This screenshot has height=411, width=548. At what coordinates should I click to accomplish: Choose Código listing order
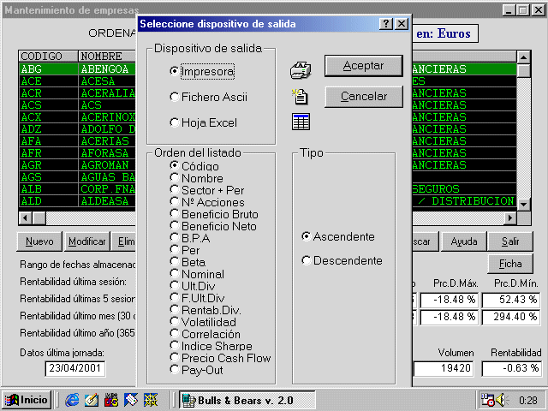coord(194,166)
